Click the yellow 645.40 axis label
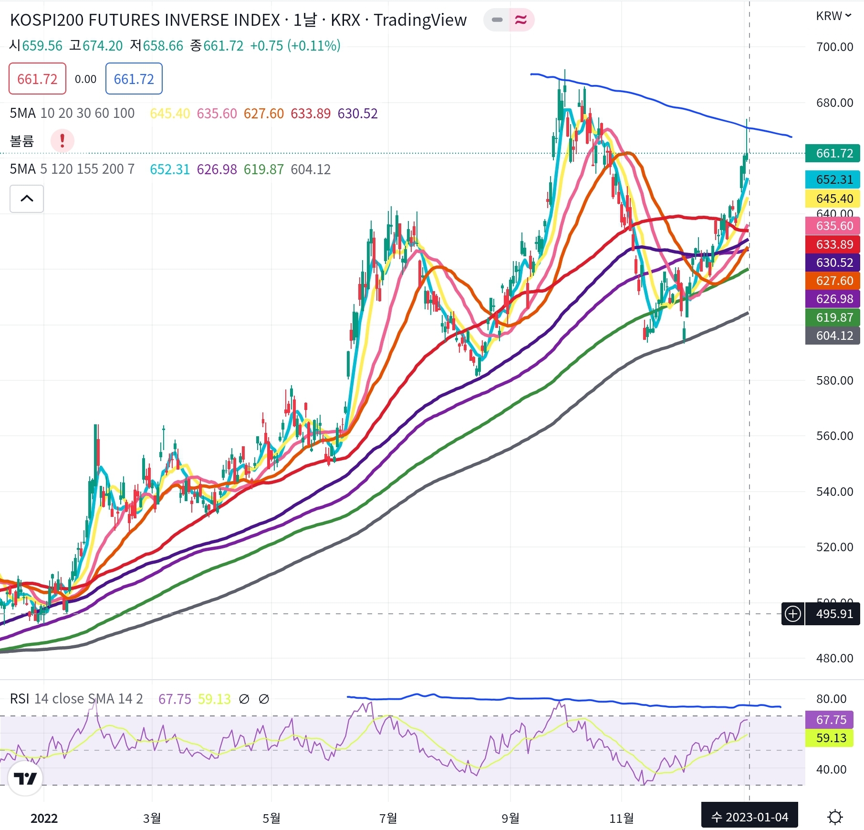The width and height of the screenshot is (864, 830). (x=833, y=199)
